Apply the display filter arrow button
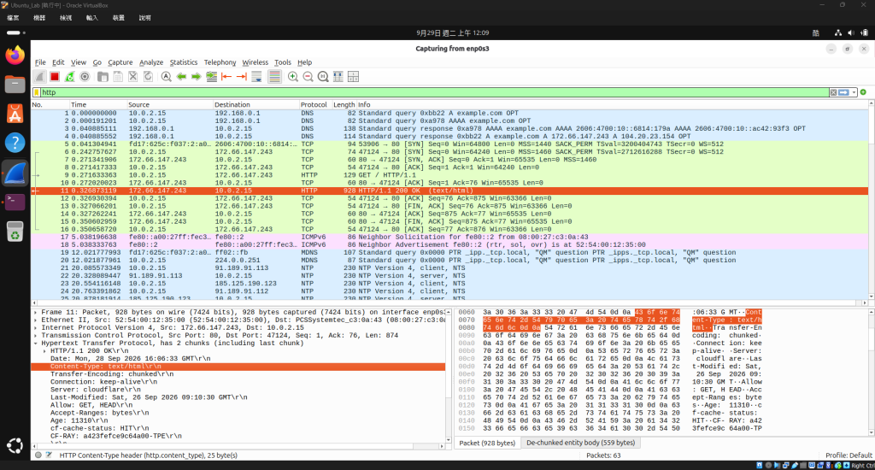The width and height of the screenshot is (875, 470). point(843,92)
